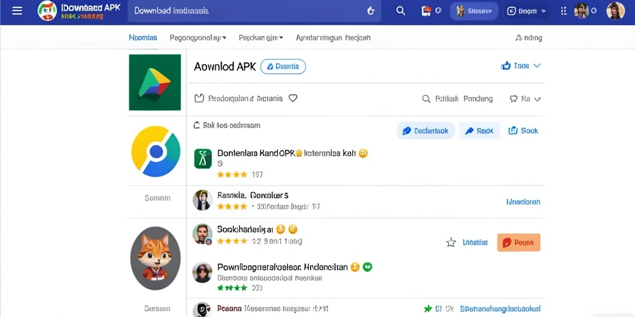Click the magnifier icon beside Fethlash
Viewport: 635px width, 317px height.
(x=426, y=98)
